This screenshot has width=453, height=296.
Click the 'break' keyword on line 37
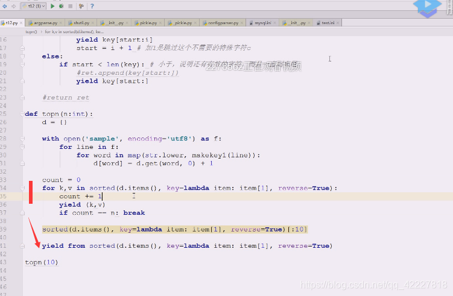(134, 213)
